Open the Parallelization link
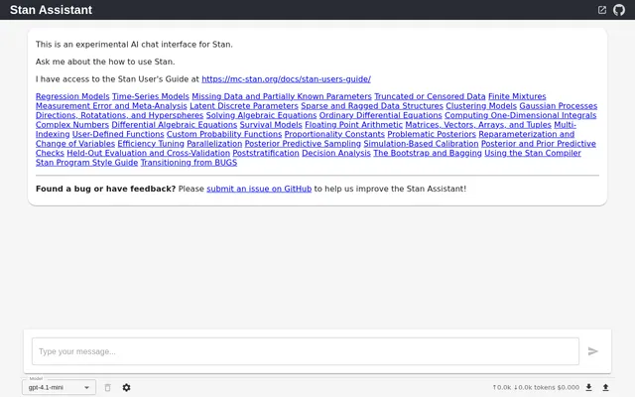635x397 pixels. coord(214,143)
